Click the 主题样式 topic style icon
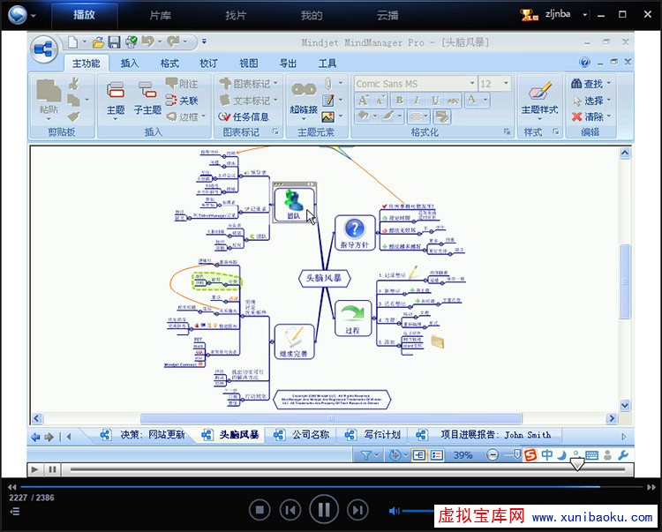The width and height of the screenshot is (662, 532). click(538, 92)
